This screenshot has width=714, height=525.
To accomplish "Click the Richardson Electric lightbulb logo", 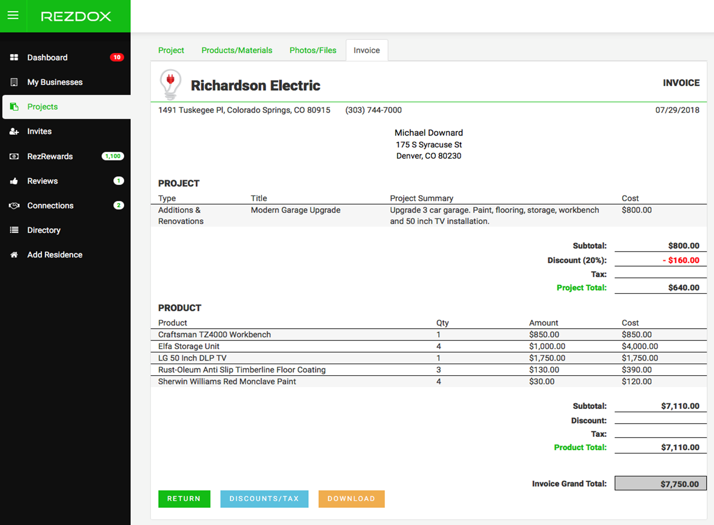I will (171, 84).
